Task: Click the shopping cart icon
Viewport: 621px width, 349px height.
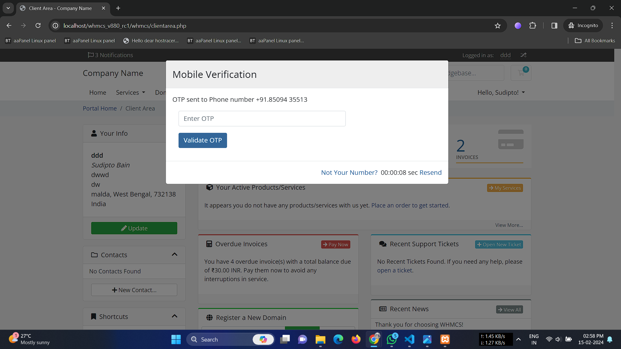Action: point(521,73)
